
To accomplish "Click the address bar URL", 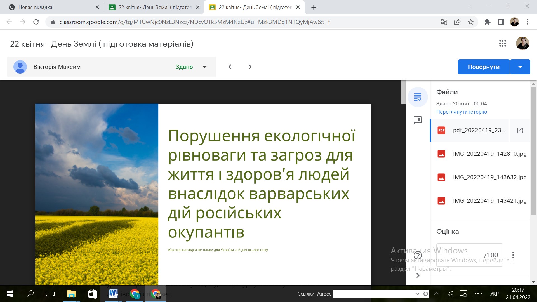I will 195,22.
